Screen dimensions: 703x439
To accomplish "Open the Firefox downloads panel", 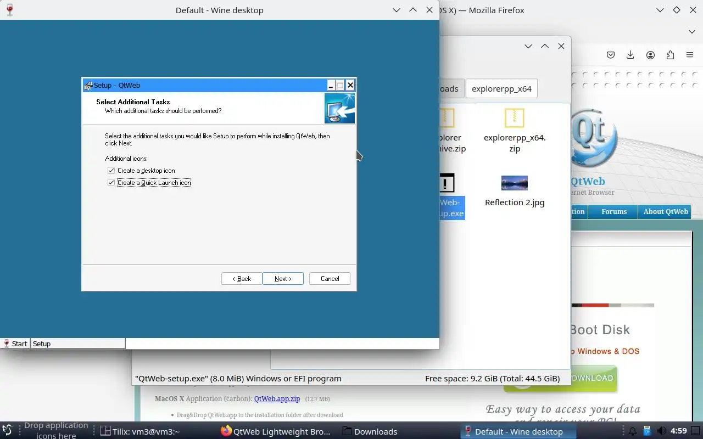I will (x=631, y=55).
